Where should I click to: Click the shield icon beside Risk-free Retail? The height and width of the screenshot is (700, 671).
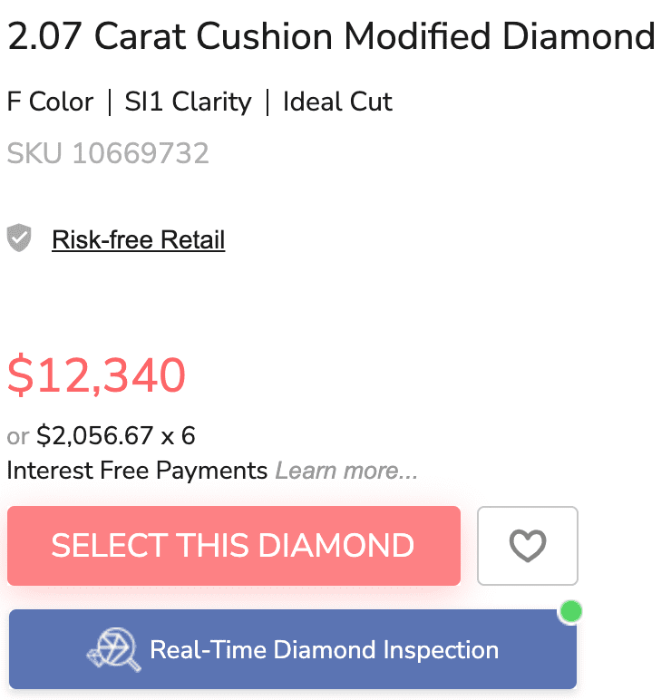tap(19, 238)
